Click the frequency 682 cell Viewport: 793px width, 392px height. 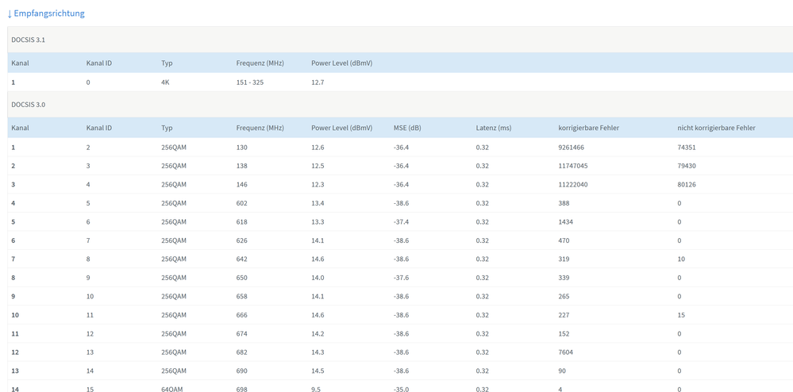(x=242, y=352)
